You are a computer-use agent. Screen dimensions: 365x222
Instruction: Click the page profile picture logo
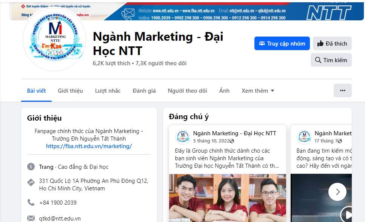pyautogui.click(x=54, y=39)
